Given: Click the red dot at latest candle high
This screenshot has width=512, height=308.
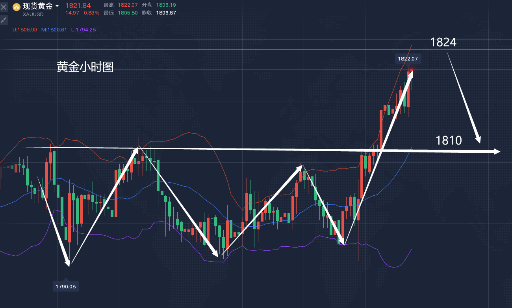Looking at the screenshot, I should 412,71.
